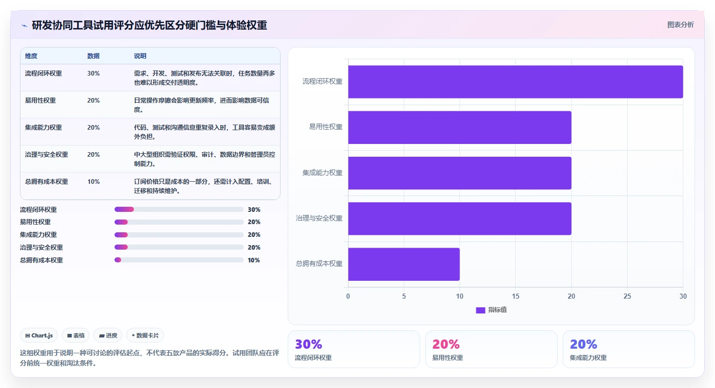
Task: Click the 治理与安全权重 progress bar
Action: pyautogui.click(x=179, y=248)
